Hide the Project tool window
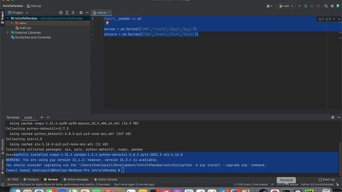 pyautogui.click(x=87, y=13)
